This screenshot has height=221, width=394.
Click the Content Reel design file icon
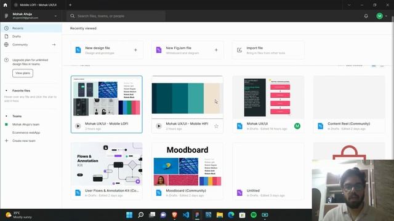point(320,126)
